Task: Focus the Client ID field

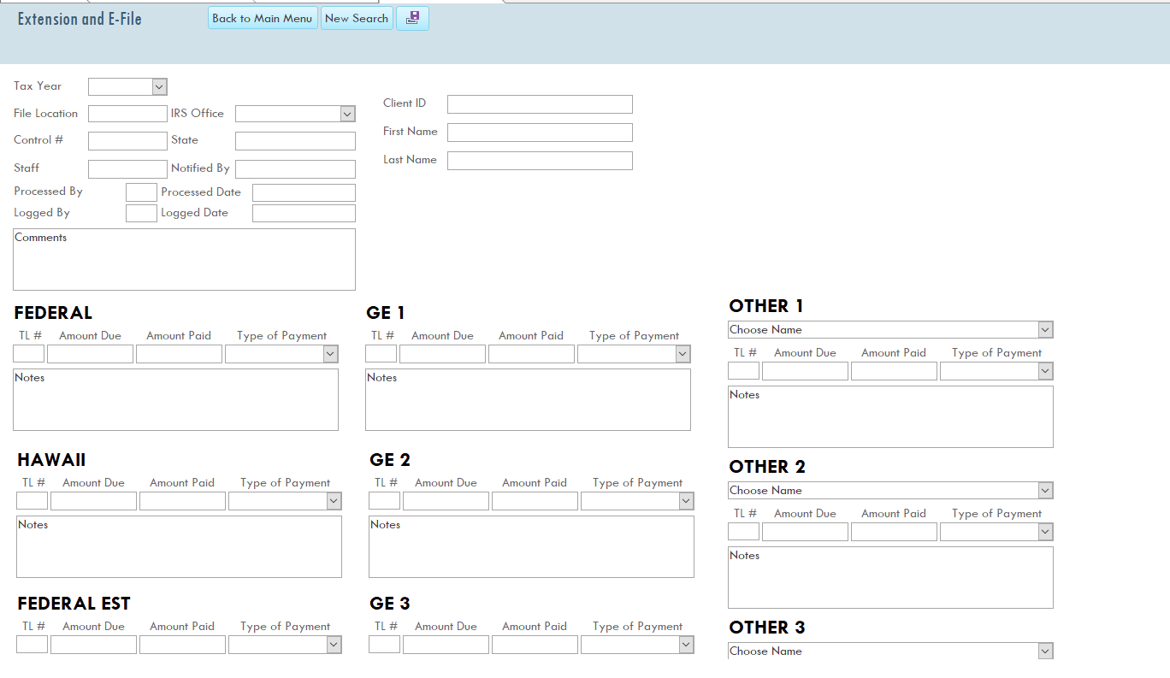Action: (540, 104)
